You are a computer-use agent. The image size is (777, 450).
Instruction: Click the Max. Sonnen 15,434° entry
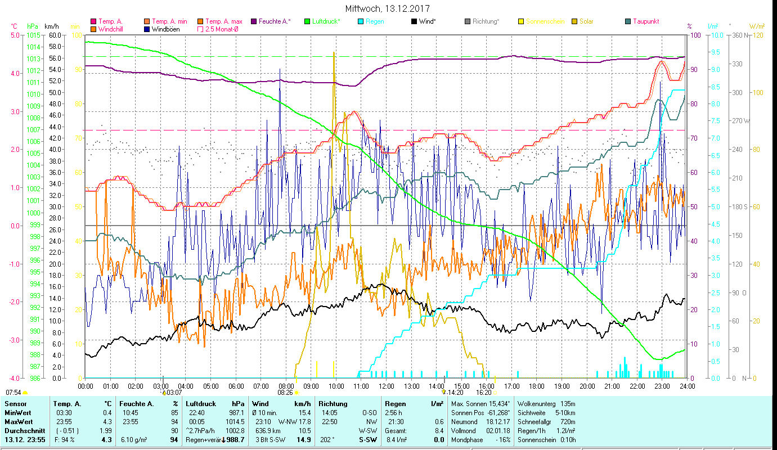coord(481,404)
